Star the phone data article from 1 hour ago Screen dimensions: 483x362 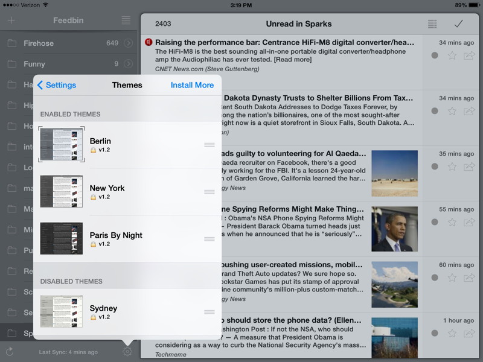452,333
